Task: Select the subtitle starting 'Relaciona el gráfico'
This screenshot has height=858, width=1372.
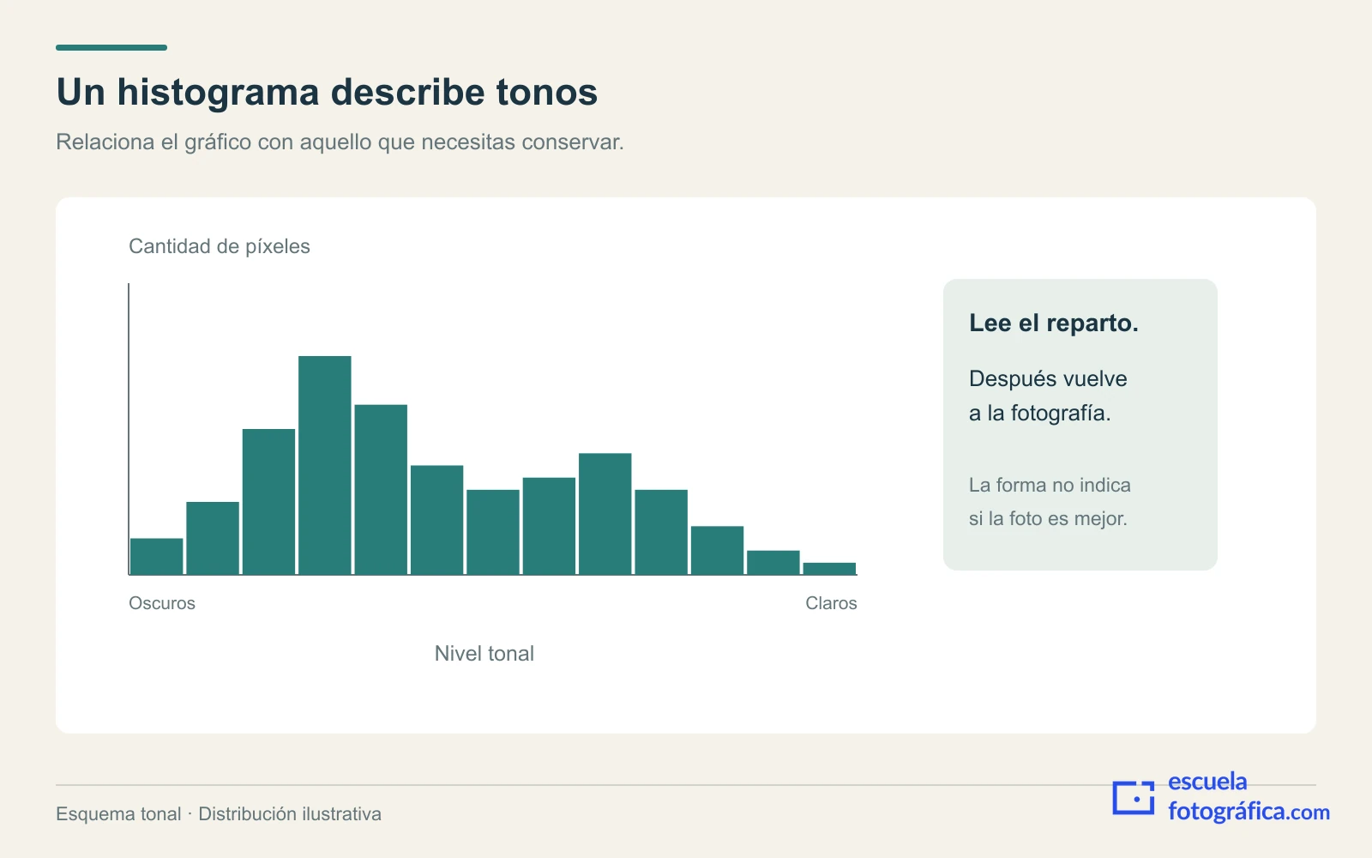Action: tap(340, 142)
